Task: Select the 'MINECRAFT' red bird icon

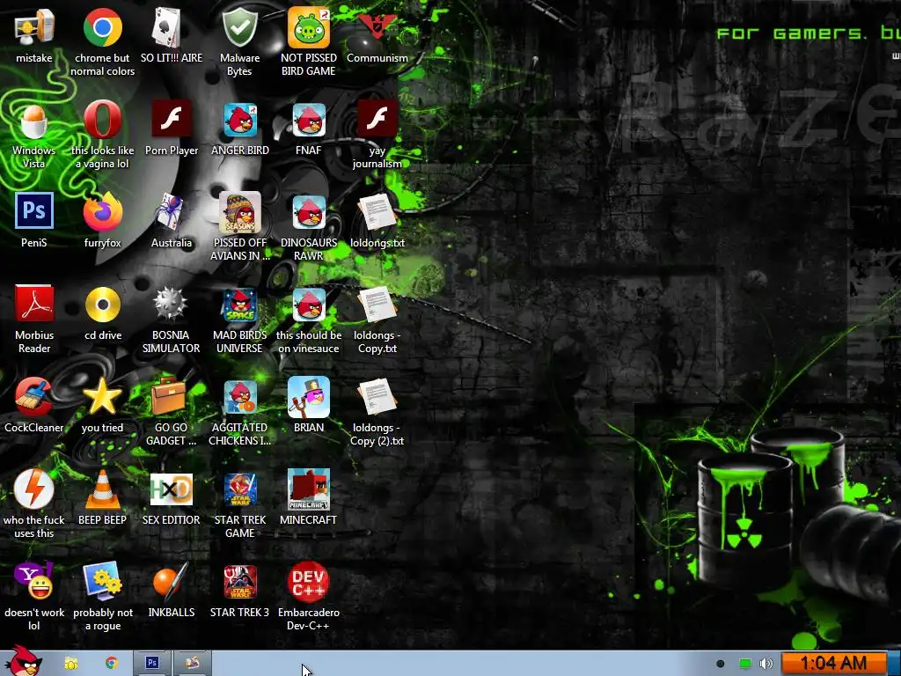Action: (309, 489)
